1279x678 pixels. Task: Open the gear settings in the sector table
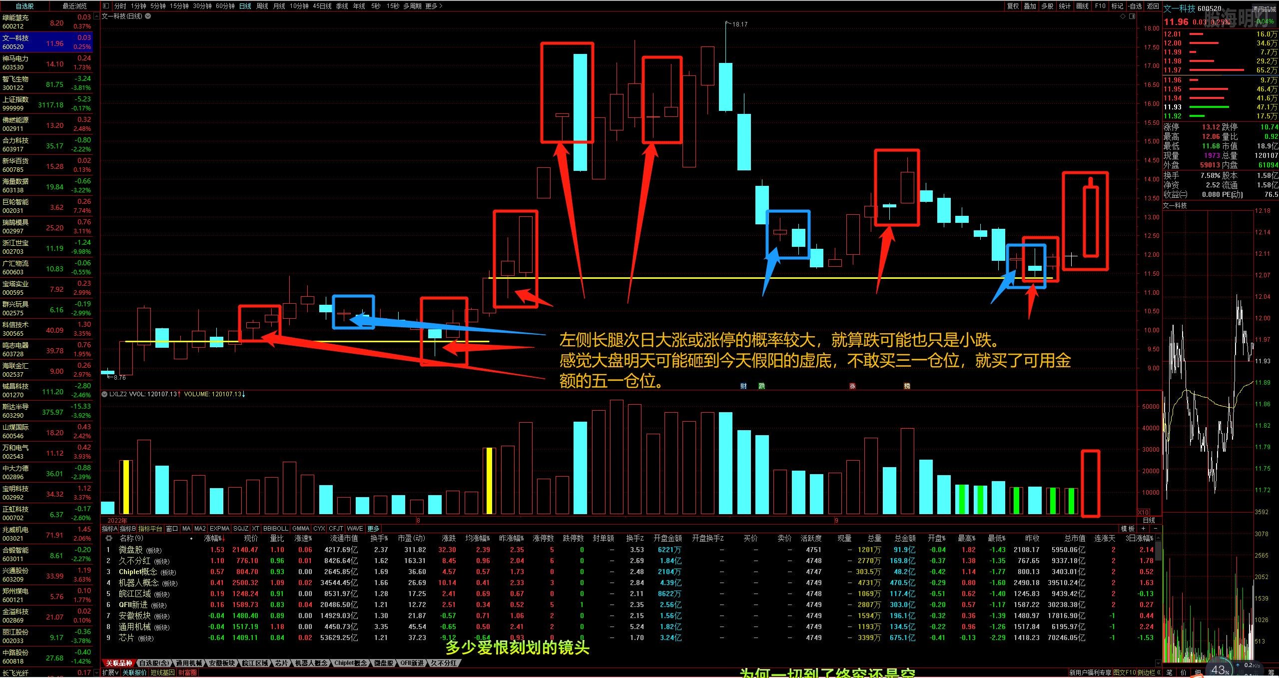pyautogui.click(x=108, y=538)
